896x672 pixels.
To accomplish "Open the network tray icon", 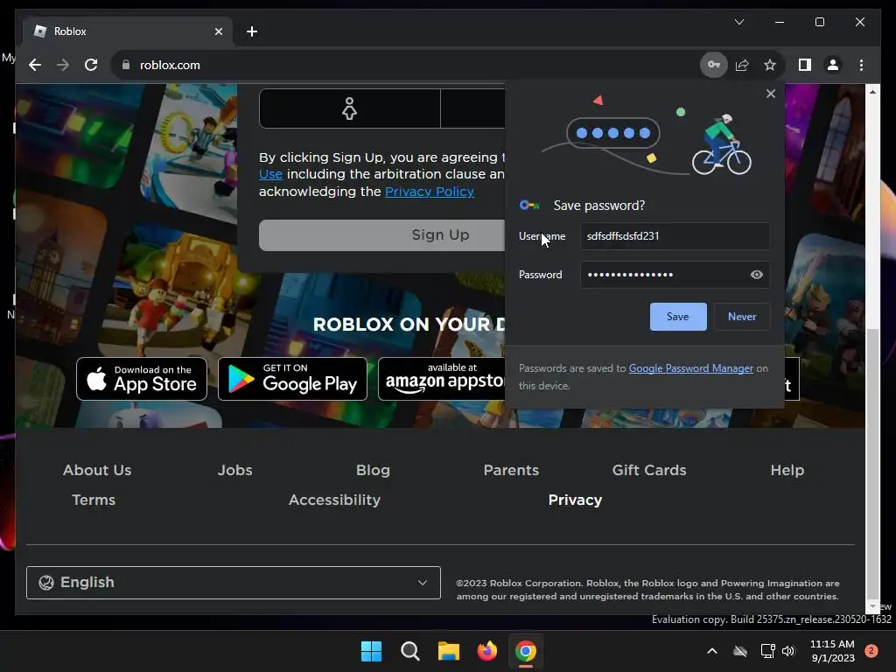I will pyautogui.click(x=767, y=651).
